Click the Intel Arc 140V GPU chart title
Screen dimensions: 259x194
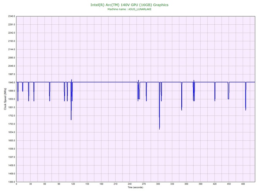[x=129, y=5]
